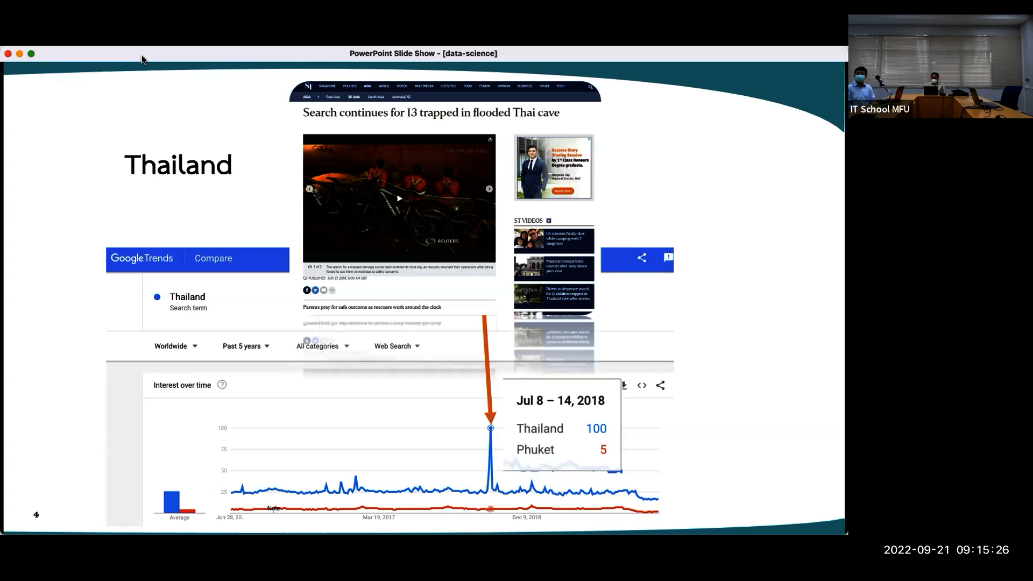Open the Asia section in news nav
This screenshot has width=1033, height=581.
367,86
